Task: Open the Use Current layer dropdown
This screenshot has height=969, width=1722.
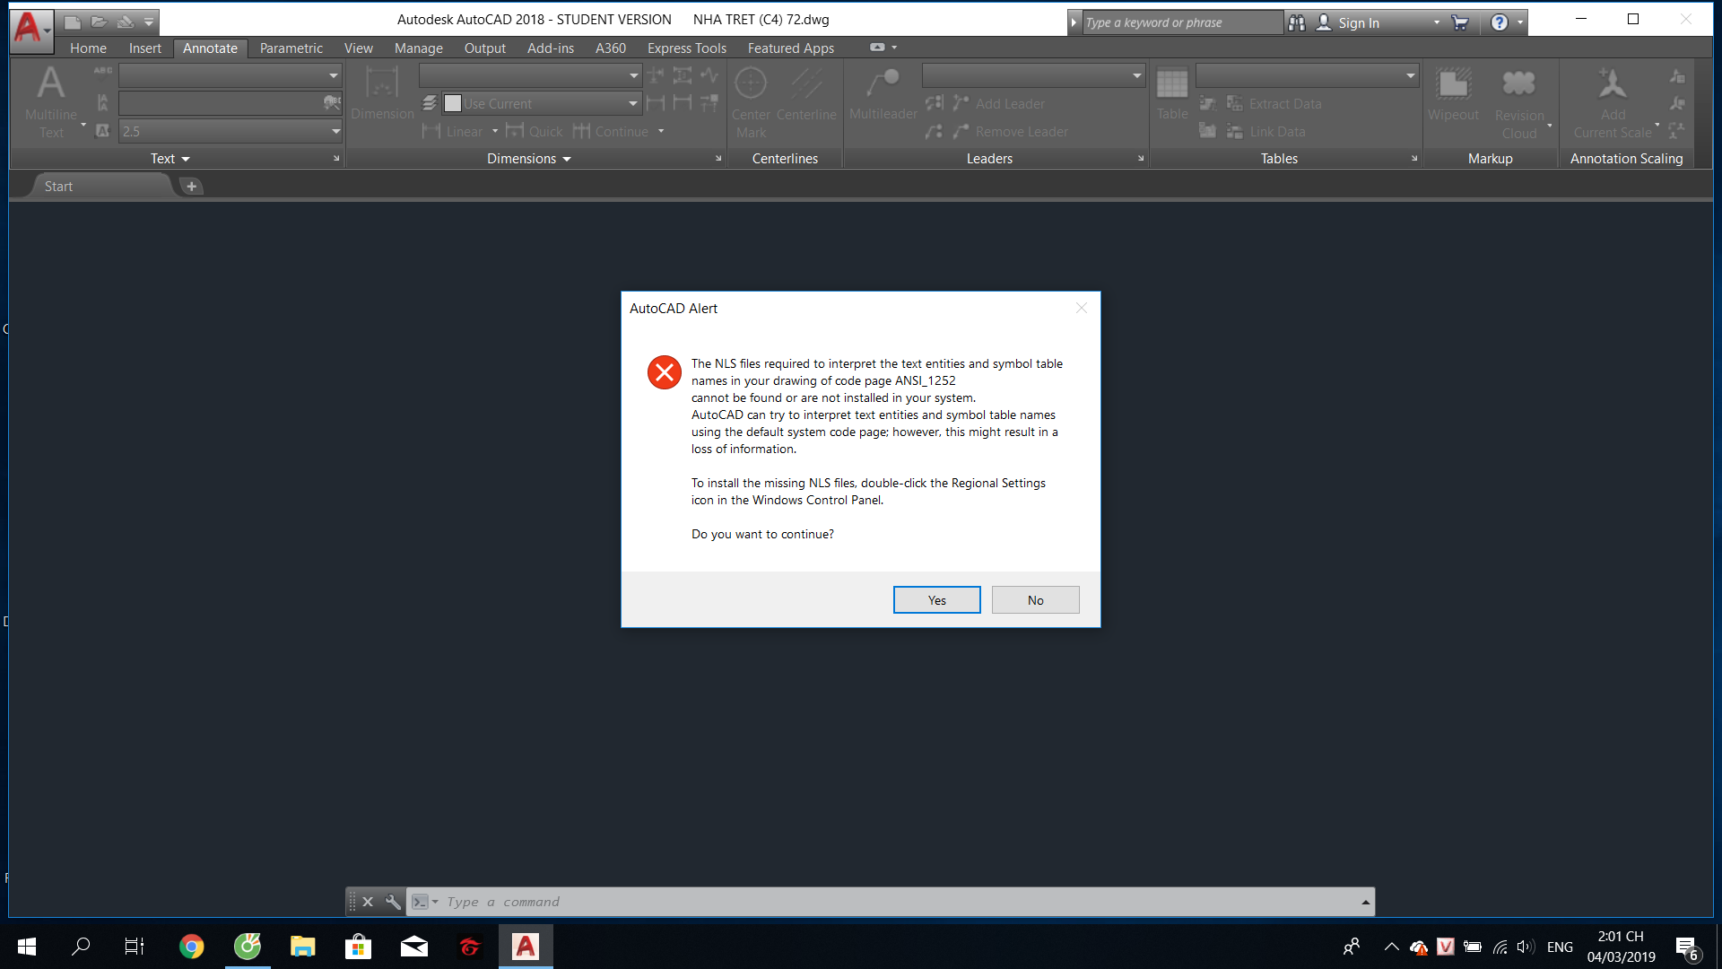Action: pos(633,104)
